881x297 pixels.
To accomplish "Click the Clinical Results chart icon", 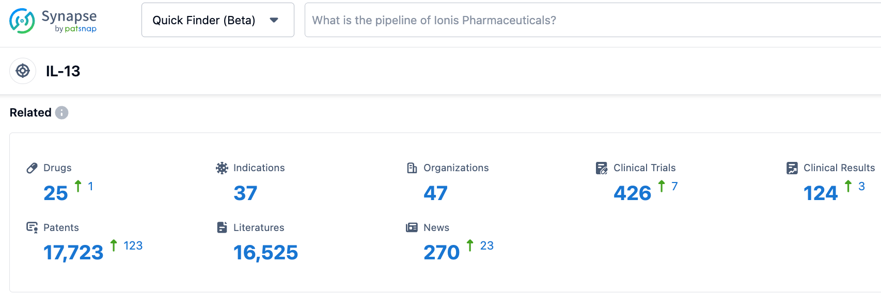I will tap(792, 168).
